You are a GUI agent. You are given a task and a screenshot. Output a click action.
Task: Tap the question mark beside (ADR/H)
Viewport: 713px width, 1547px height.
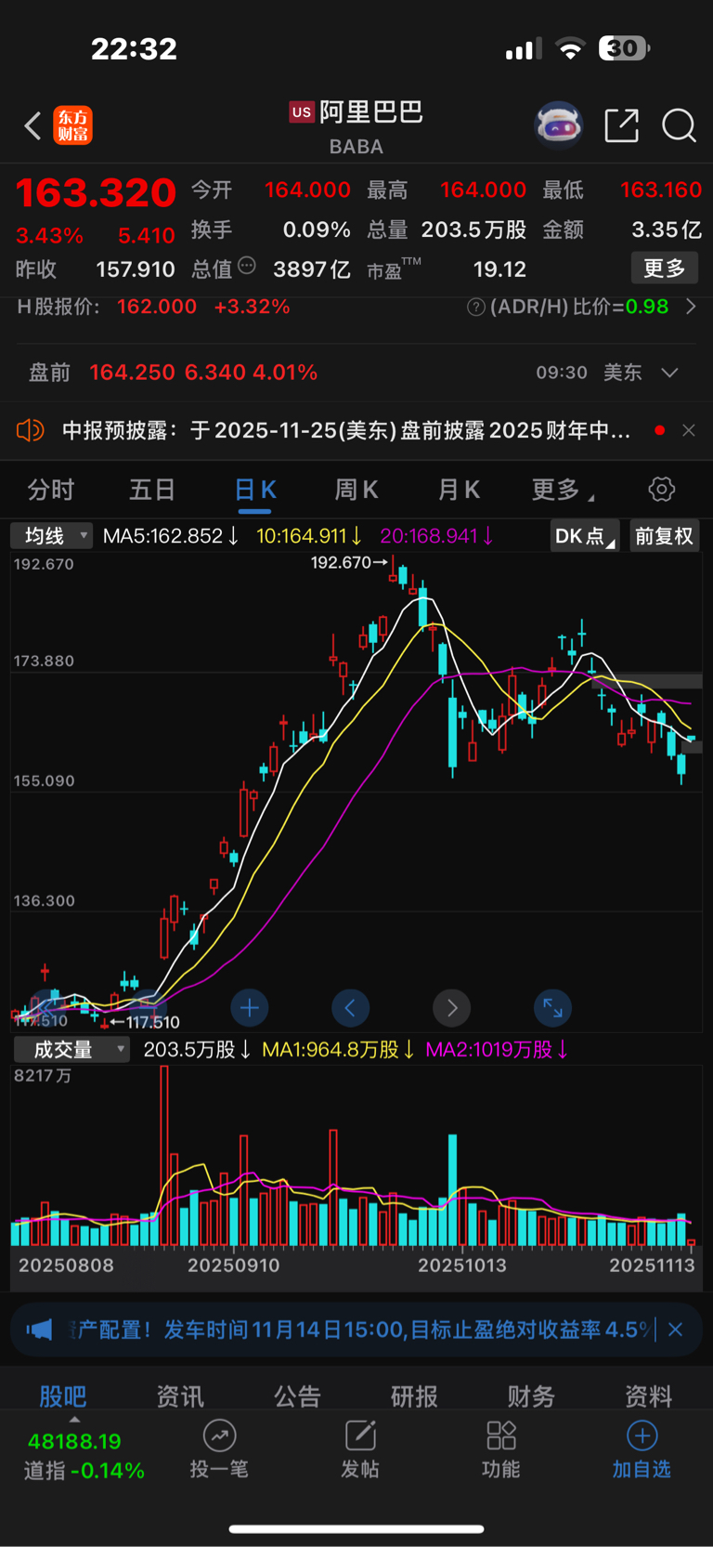click(x=475, y=307)
